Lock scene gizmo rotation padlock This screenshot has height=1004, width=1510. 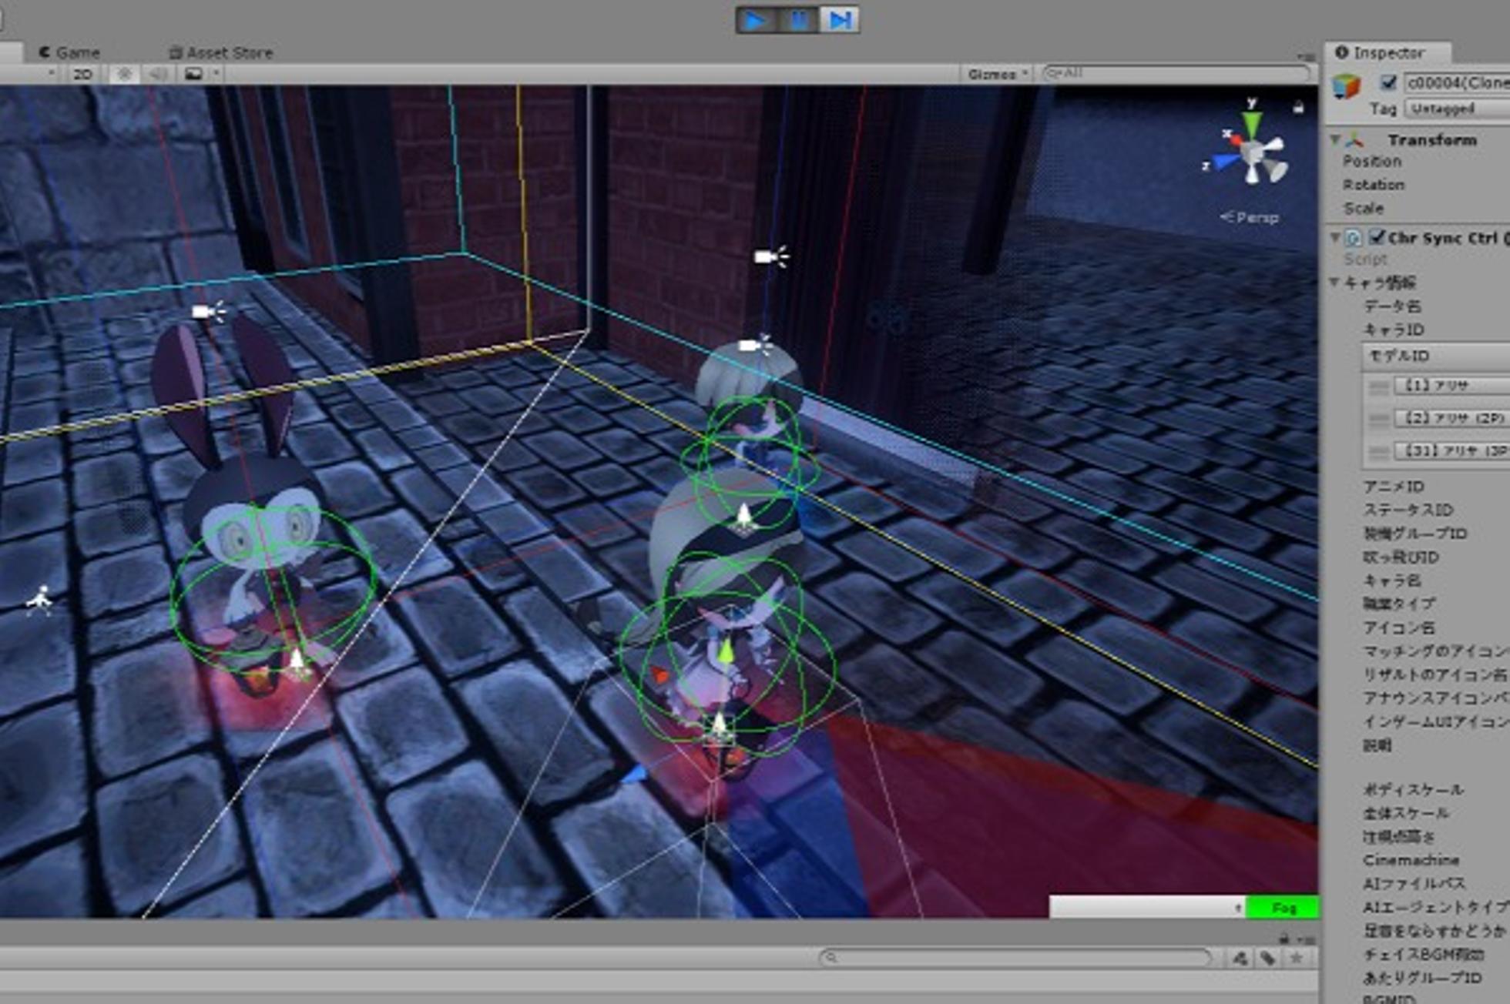(x=1299, y=107)
